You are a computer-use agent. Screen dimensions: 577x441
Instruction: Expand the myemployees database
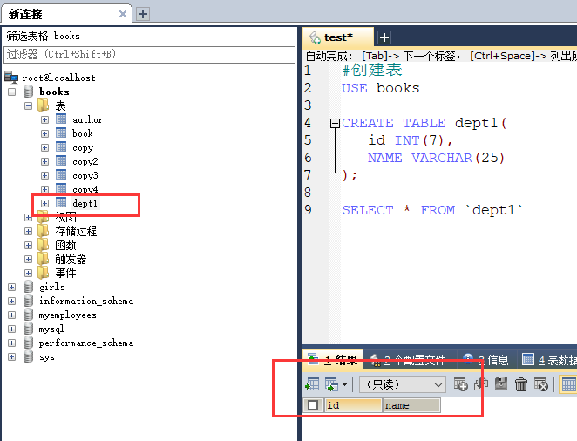click(12, 315)
